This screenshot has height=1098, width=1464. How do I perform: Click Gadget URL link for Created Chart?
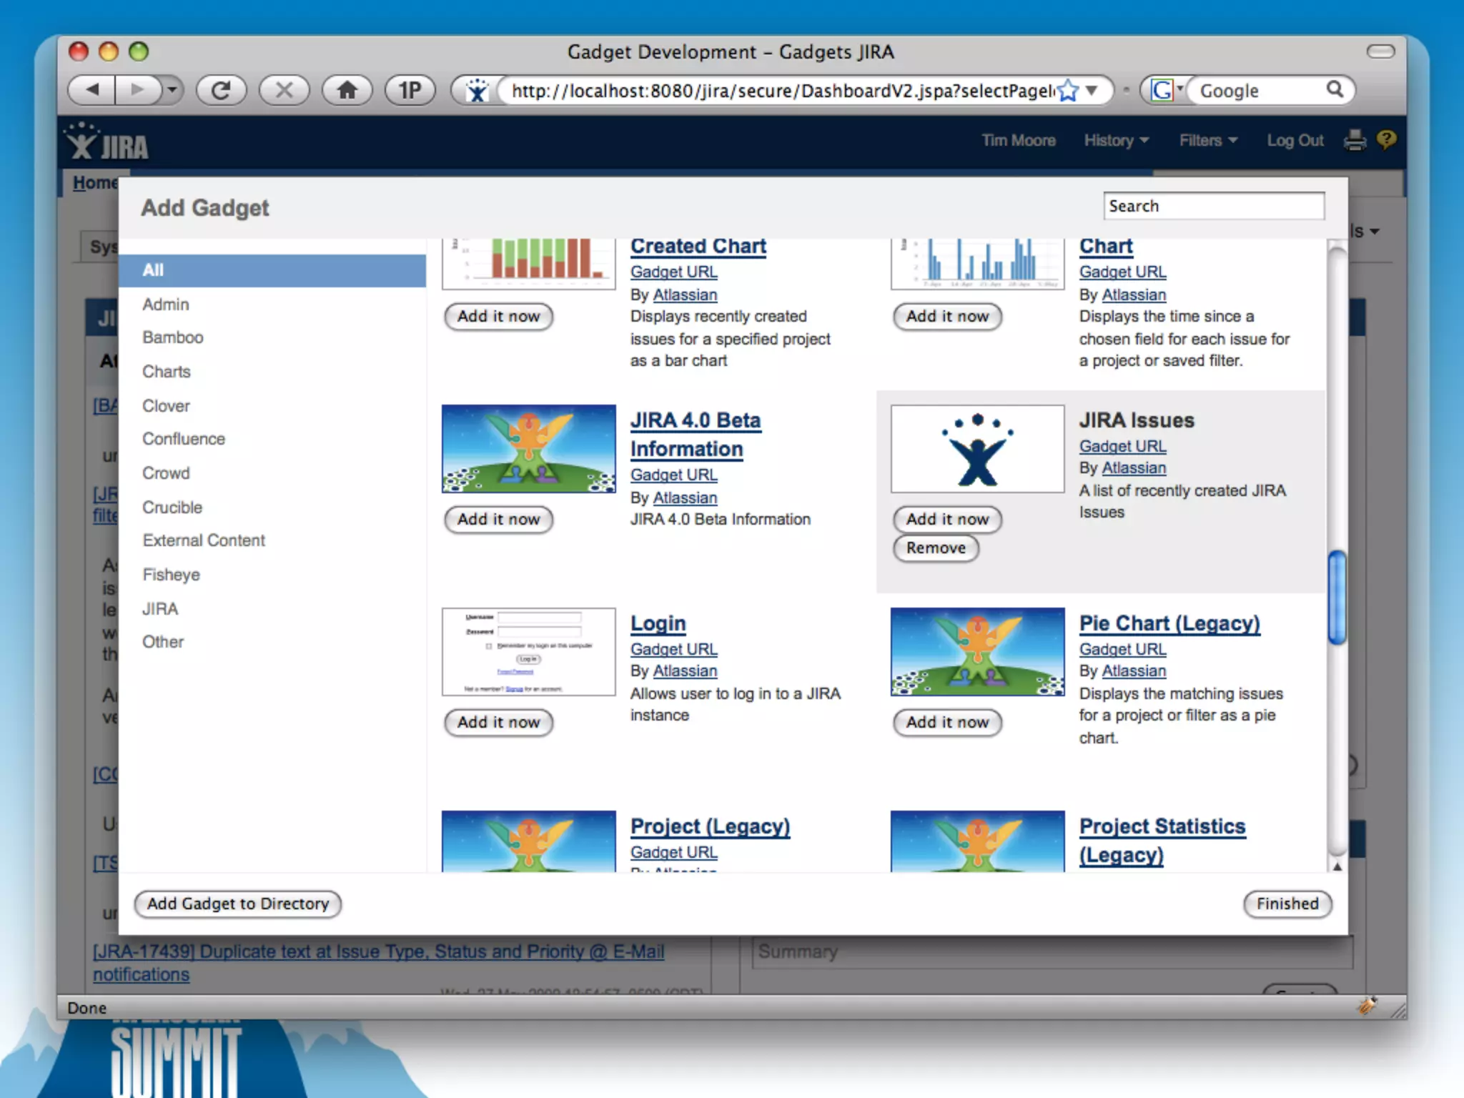(x=673, y=272)
